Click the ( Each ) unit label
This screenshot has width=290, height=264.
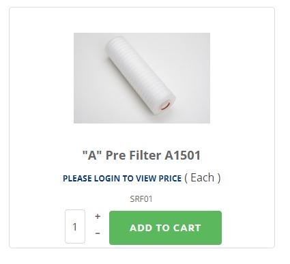[202, 178]
